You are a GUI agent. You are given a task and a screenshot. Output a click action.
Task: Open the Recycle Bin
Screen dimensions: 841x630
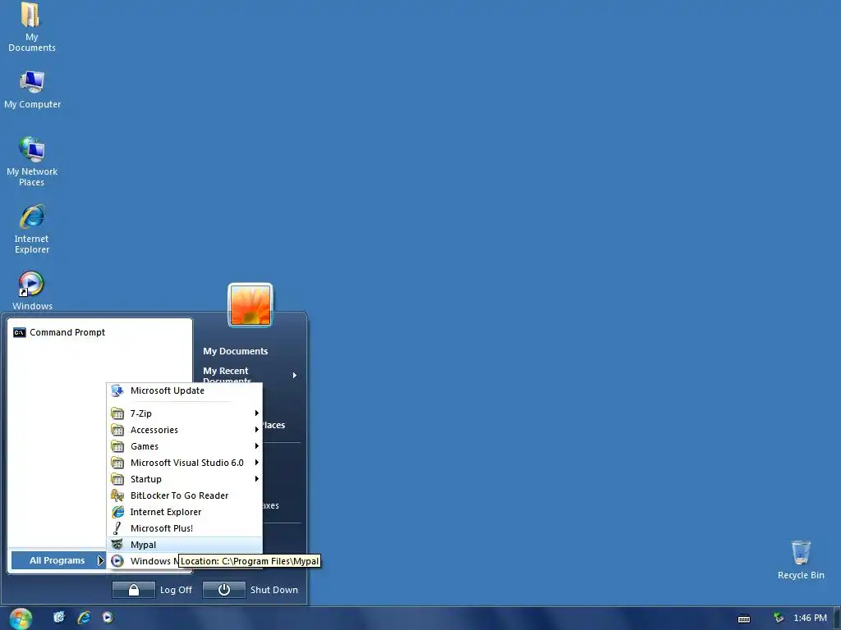(x=801, y=559)
